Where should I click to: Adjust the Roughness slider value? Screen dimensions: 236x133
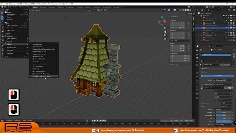(224, 115)
